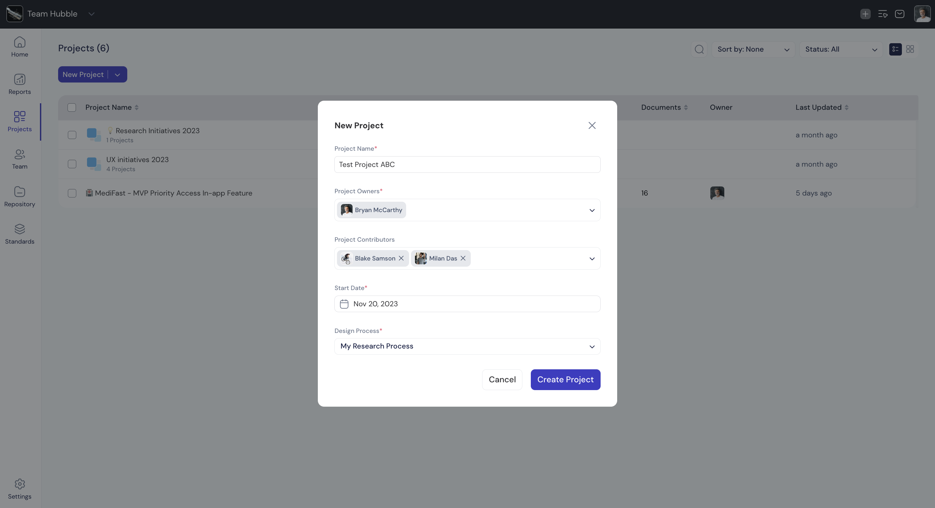Click the Project Name text field
Screen dimensions: 935x508
(x=467, y=164)
